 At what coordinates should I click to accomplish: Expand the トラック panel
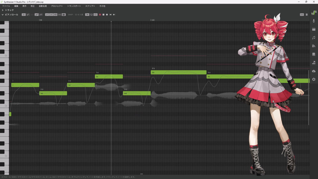tap(2, 10)
